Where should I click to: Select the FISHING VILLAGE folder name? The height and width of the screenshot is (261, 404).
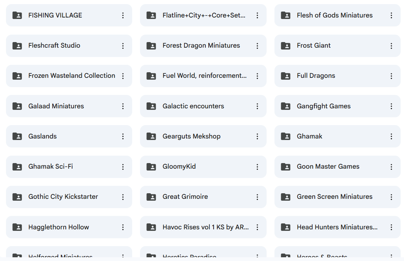(55, 15)
